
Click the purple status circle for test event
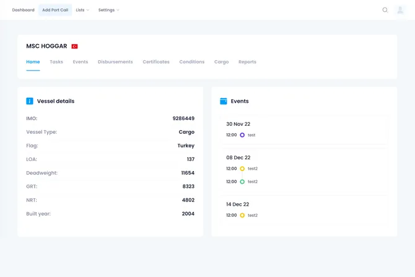tap(242, 135)
